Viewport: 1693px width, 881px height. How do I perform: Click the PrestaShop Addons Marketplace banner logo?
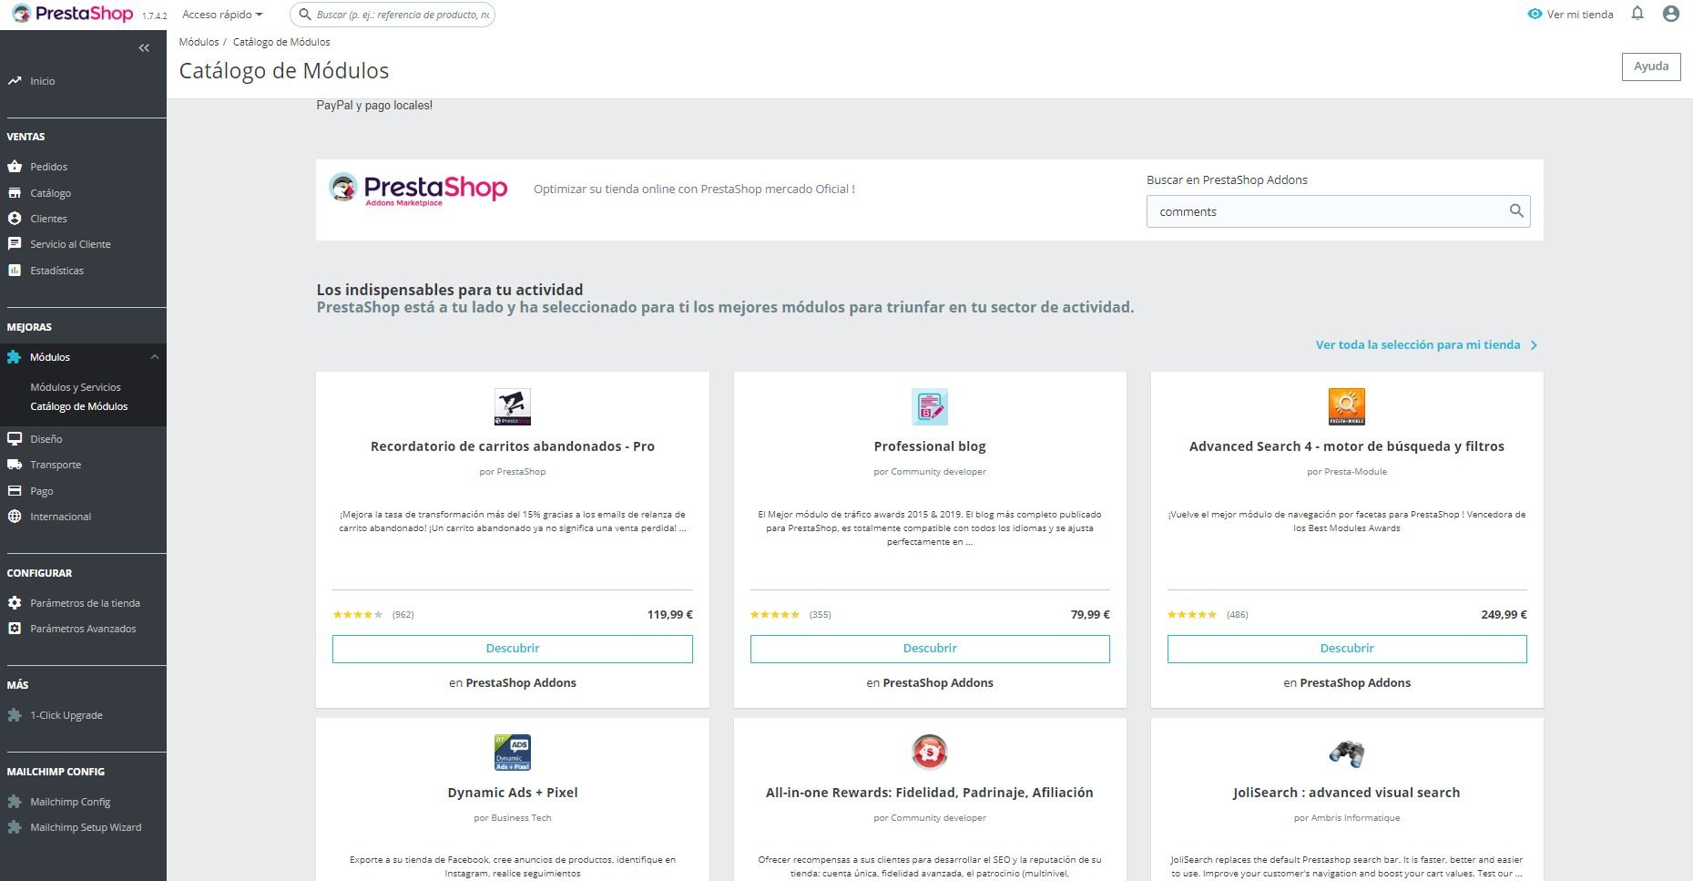[418, 190]
